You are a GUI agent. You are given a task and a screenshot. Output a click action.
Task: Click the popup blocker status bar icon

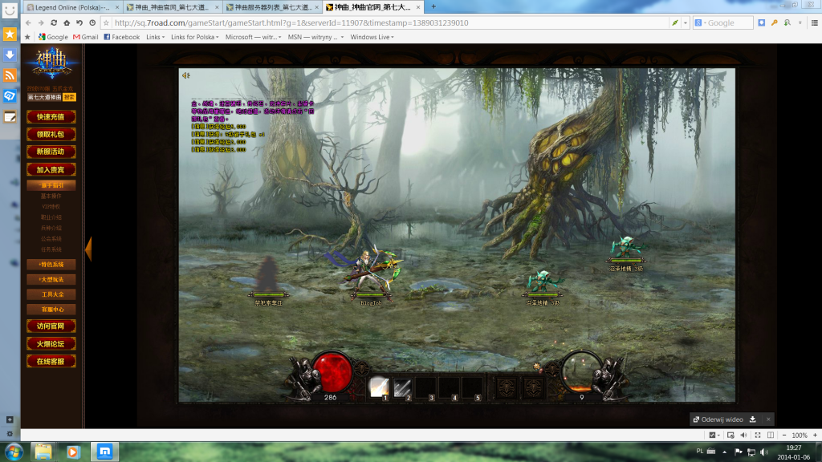point(730,436)
